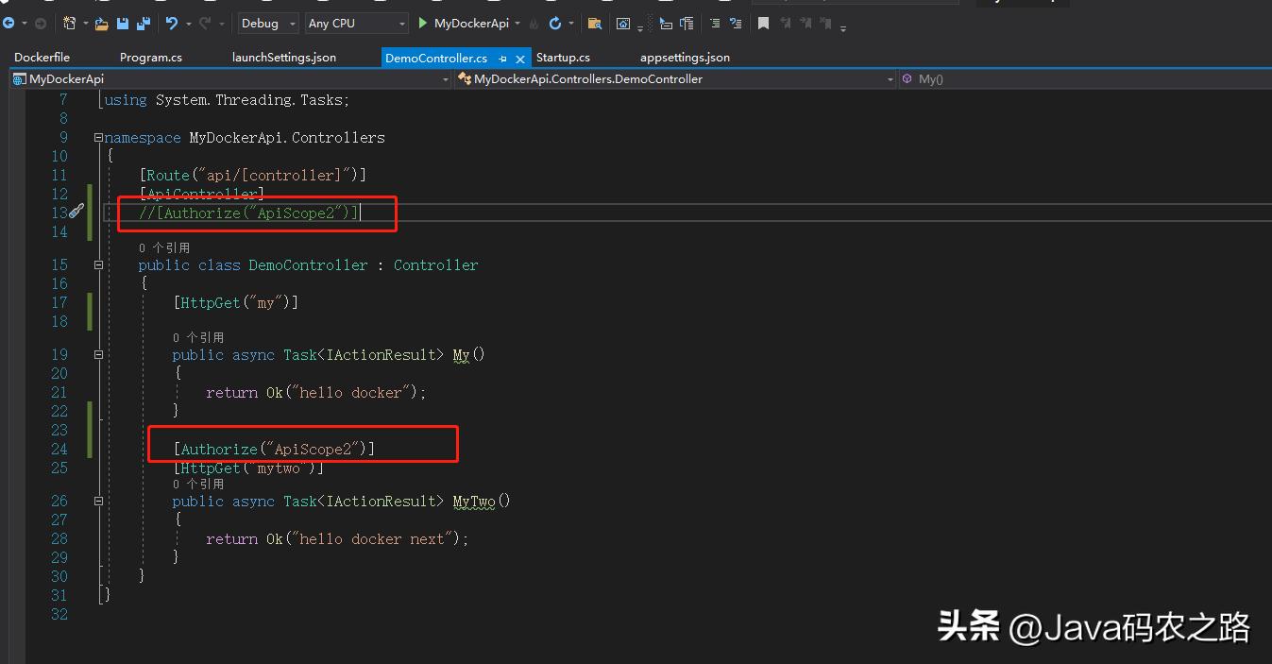Switch to the Startup.cs tab
This screenshot has height=664, width=1272.
click(563, 58)
